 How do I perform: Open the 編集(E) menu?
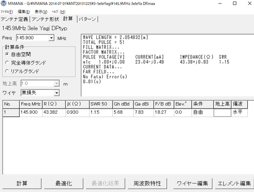tap(24, 12)
